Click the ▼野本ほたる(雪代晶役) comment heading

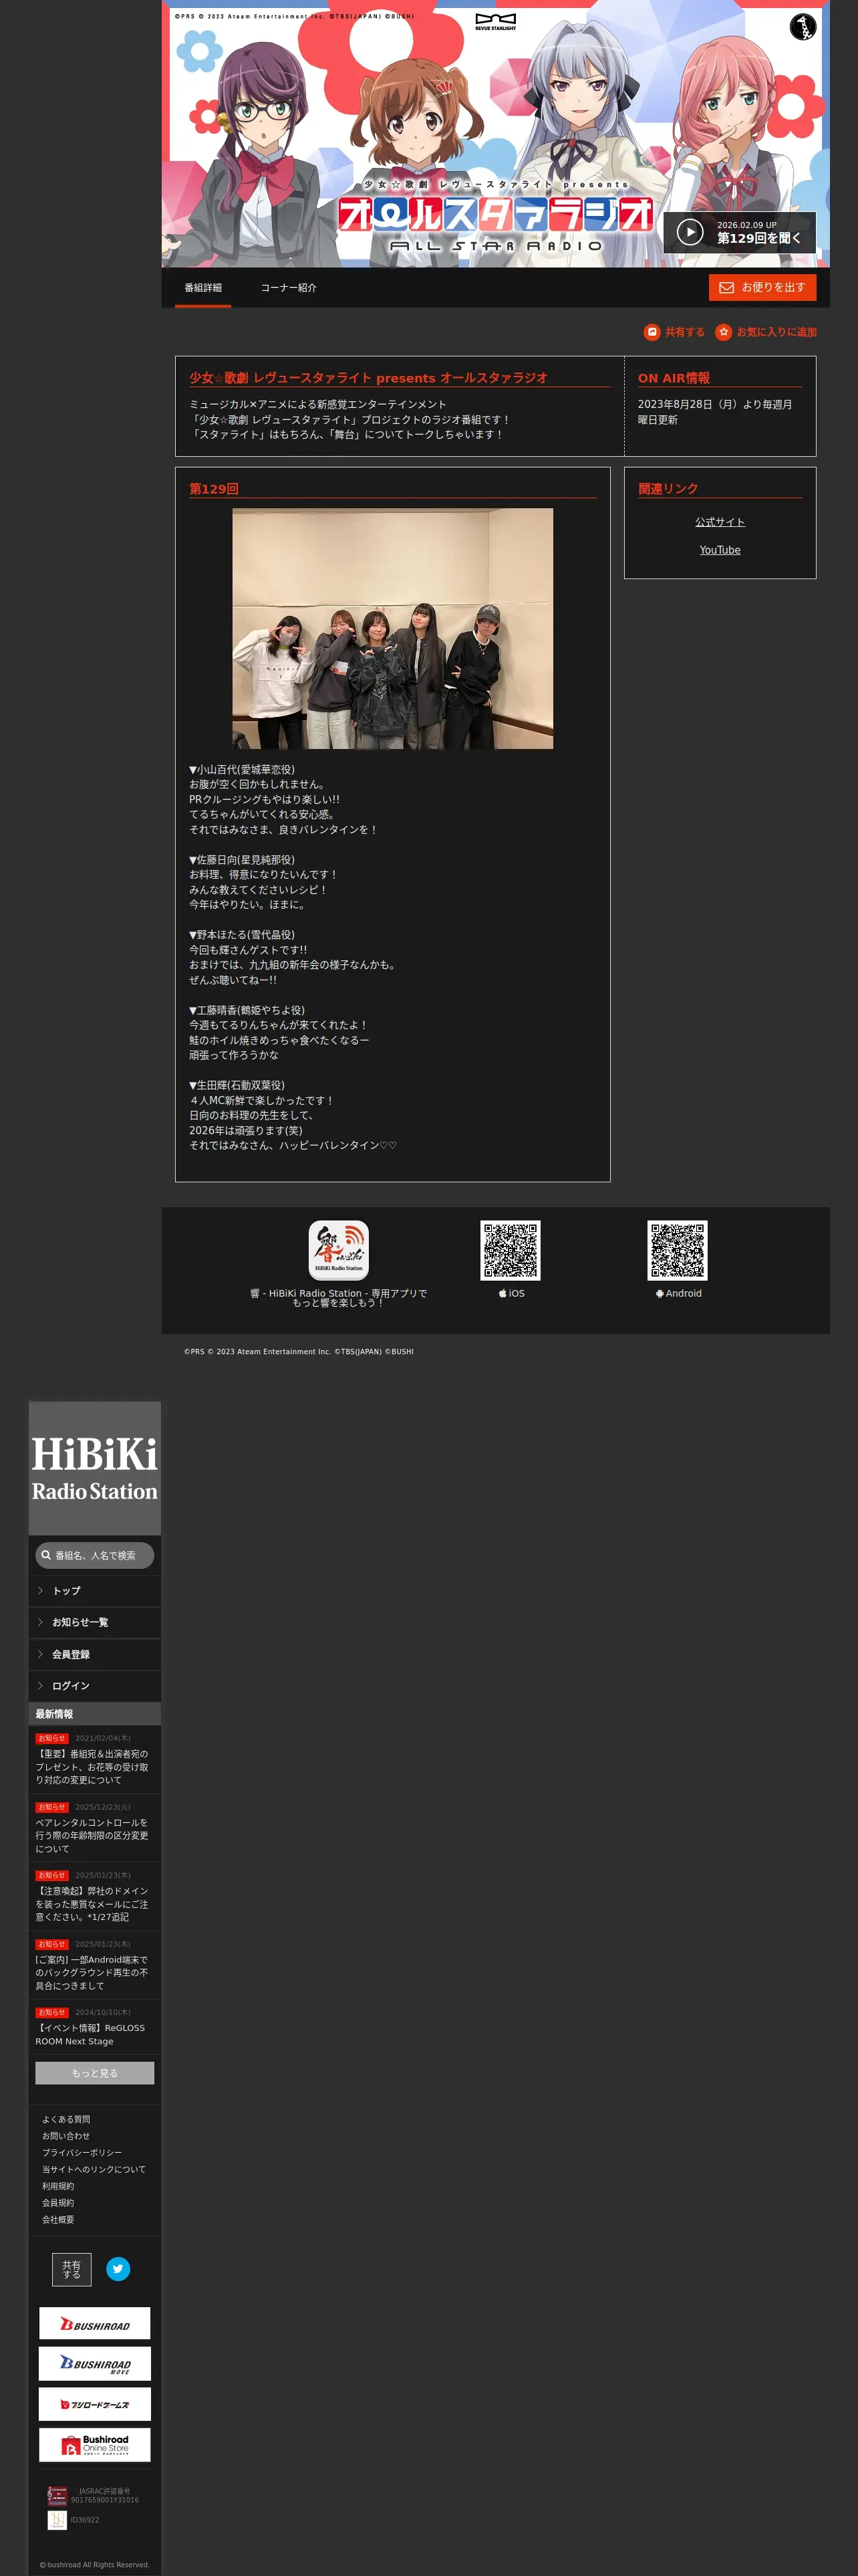pyautogui.click(x=242, y=935)
